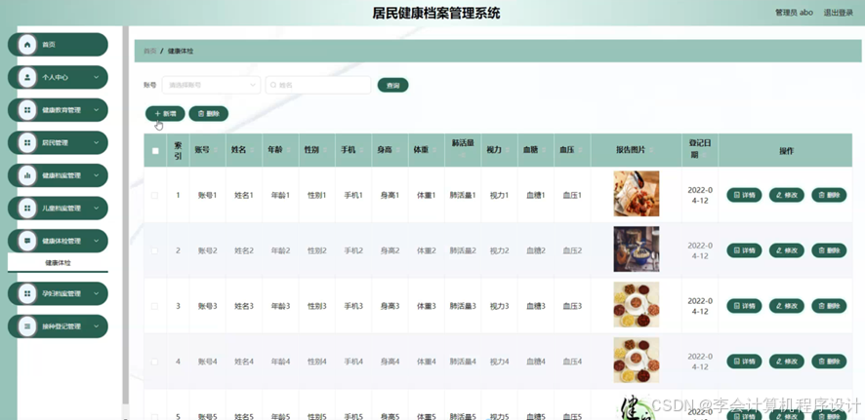Sort the table by 手机 column
Viewport: 865px width, 420px height.
(361, 150)
